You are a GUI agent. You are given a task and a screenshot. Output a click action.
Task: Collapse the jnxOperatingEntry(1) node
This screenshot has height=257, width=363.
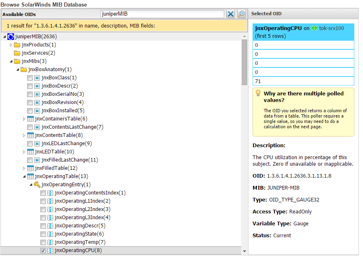click(31, 185)
